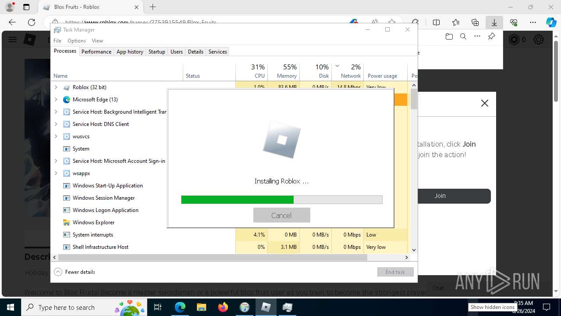Switch to the Performance tab
This screenshot has height=316, width=561.
(x=96, y=51)
